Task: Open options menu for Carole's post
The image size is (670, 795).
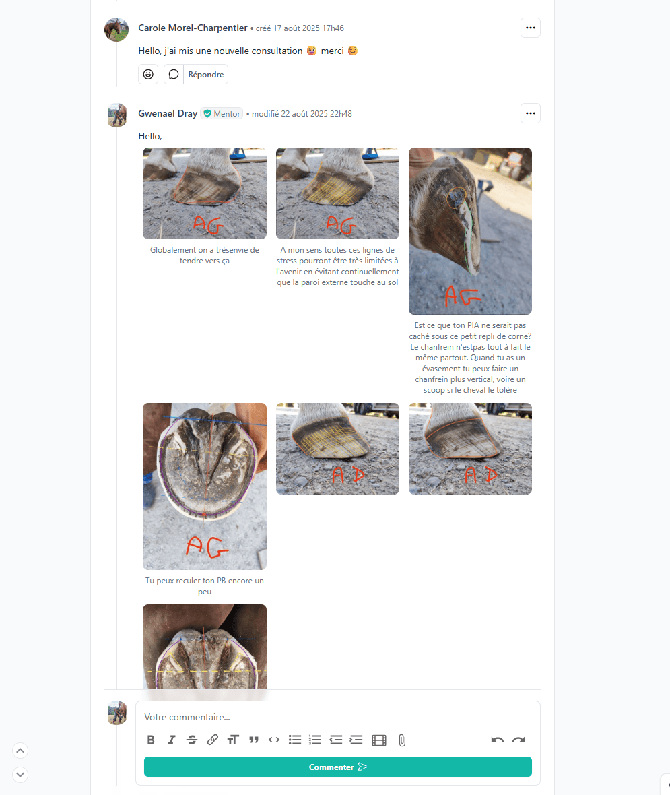Action: click(x=530, y=28)
